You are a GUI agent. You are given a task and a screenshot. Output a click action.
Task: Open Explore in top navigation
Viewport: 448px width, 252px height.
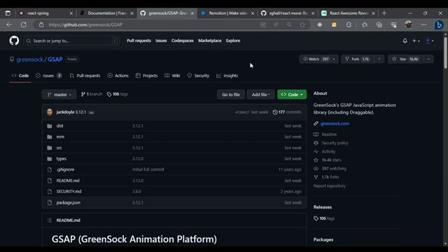233,41
